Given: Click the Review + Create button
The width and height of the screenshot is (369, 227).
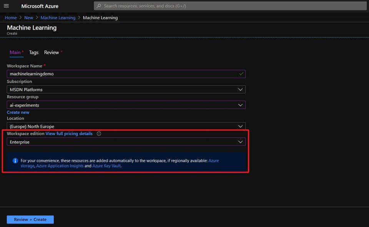Looking at the screenshot, I should [x=30, y=219].
